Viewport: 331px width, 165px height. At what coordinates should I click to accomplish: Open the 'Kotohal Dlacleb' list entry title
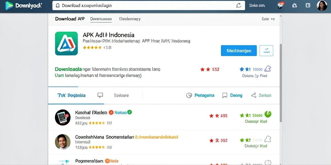(x=91, y=112)
